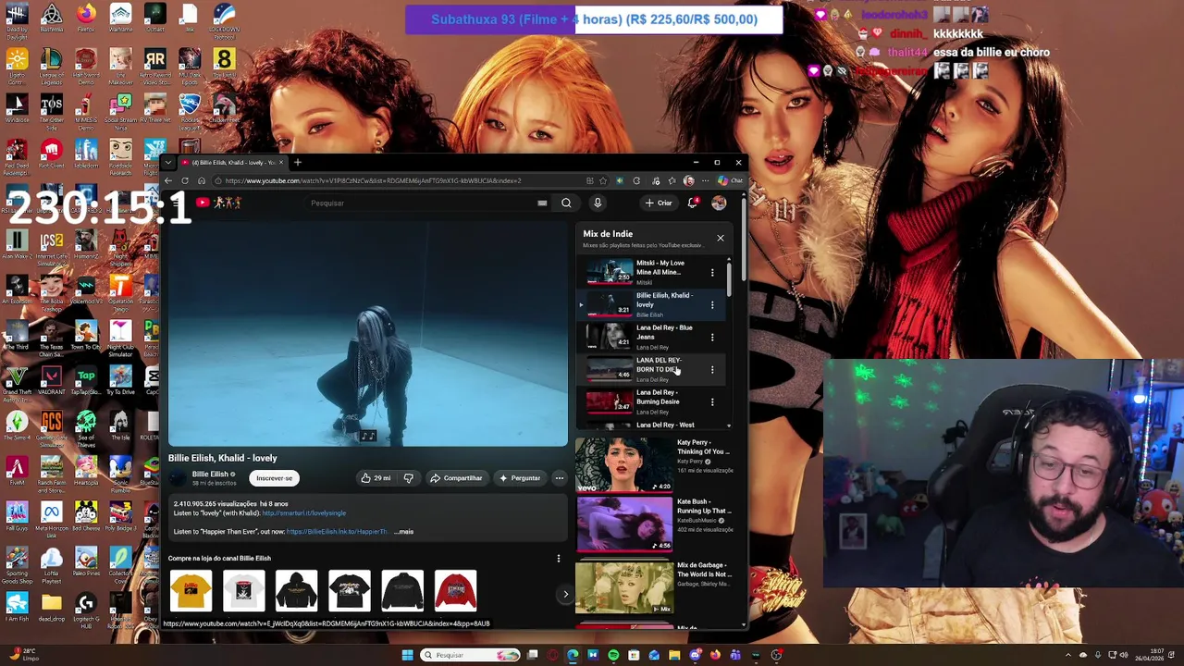
Task: Click the browser home button
Action: pyautogui.click(x=202, y=180)
